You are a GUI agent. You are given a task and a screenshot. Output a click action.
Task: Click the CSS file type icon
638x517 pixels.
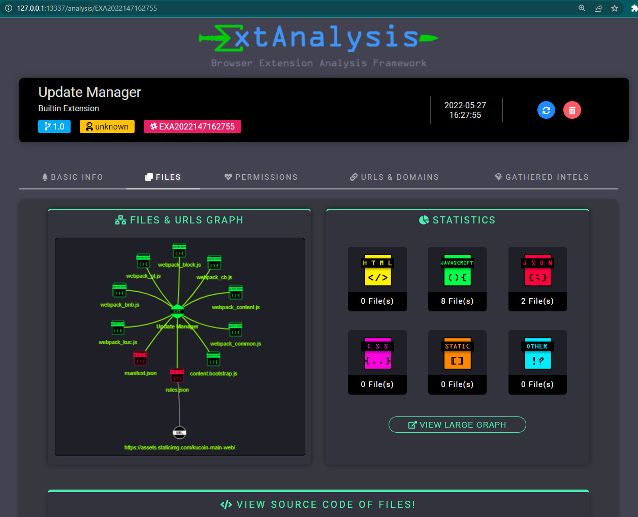click(x=377, y=354)
